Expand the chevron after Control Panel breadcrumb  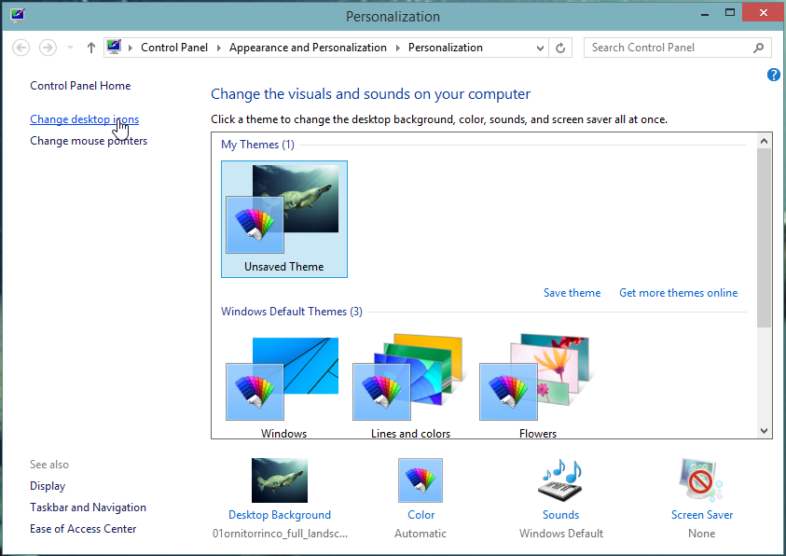(x=221, y=48)
